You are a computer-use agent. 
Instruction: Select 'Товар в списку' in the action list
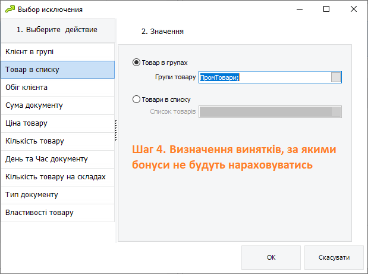pos(58,70)
